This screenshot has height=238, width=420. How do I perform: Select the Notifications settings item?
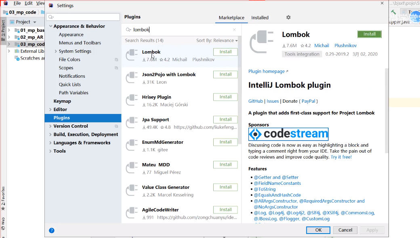72,76
